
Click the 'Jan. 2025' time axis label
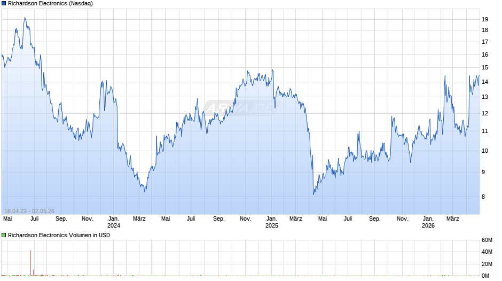click(271, 222)
